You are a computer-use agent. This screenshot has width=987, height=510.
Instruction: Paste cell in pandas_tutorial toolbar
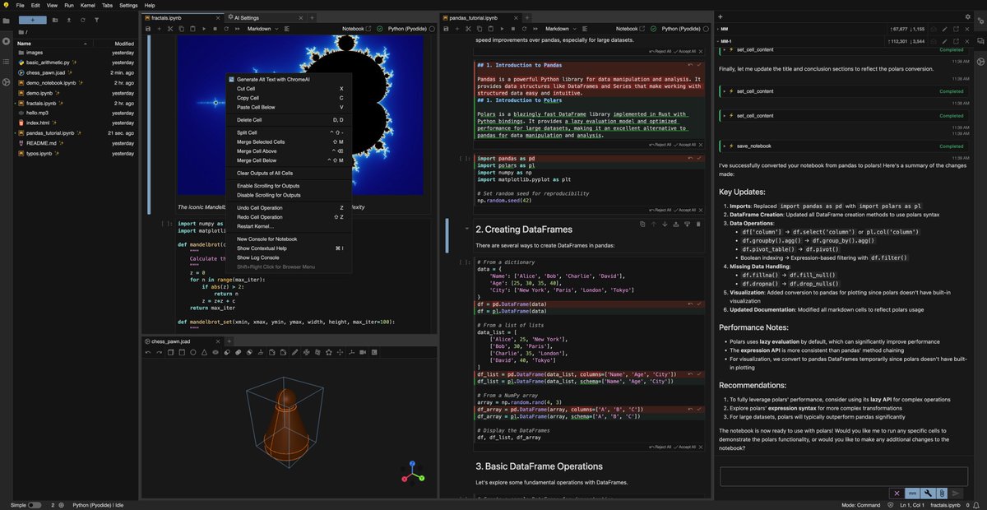[491, 29]
